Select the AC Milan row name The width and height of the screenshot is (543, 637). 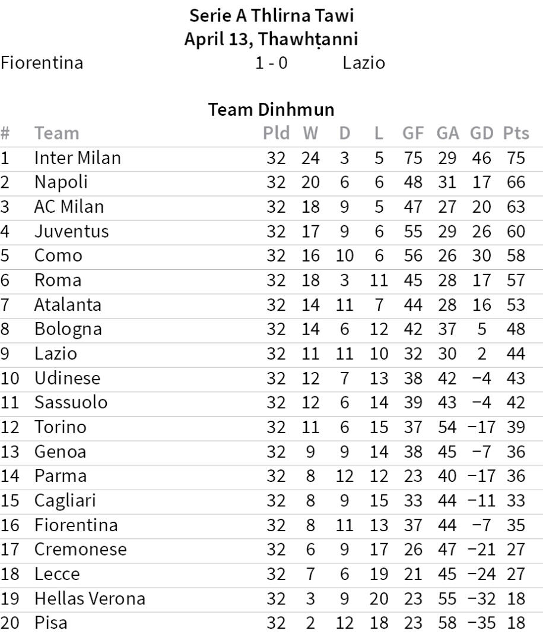coord(69,207)
